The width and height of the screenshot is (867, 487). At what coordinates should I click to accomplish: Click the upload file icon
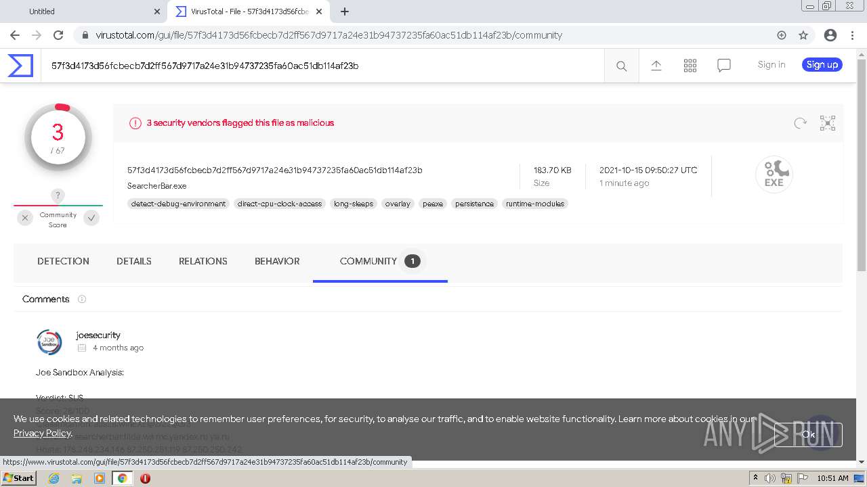coord(656,65)
